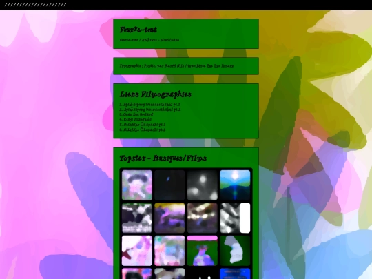
Task: Open dark green thumbnail with white shape
Action: (x=235, y=251)
